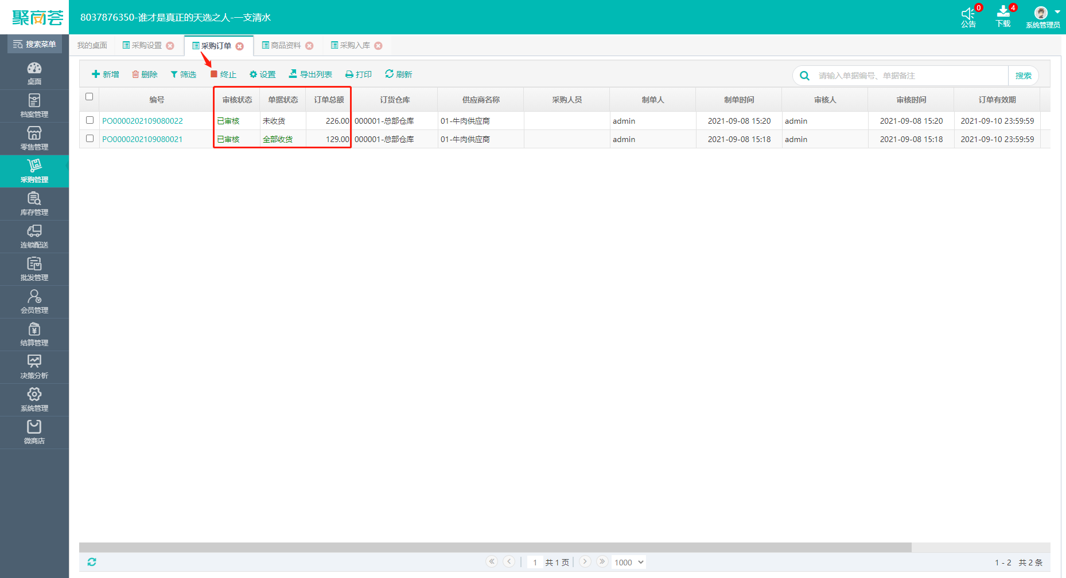Sort by 审核状态 column header
The height and width of the screenshot is (578, 1066).
click(x=237, y=100)
